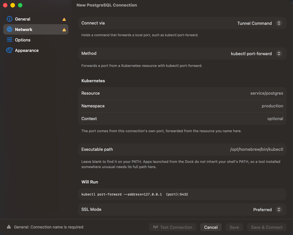Click the Resource label
The height and width of the screenshot is (235, 293).
click(x=91, y=93)
